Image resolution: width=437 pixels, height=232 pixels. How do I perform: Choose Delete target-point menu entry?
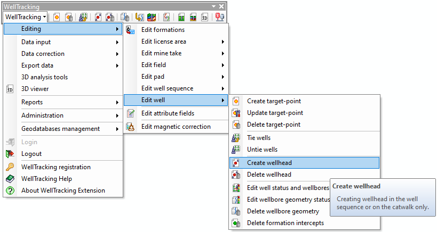coord(304,125)
